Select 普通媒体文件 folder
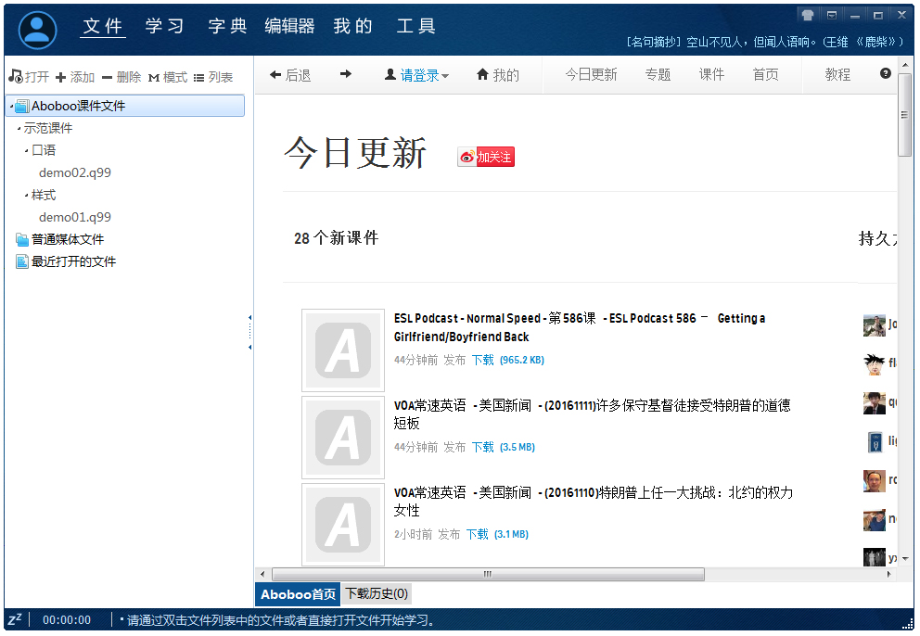 [60, 239]
